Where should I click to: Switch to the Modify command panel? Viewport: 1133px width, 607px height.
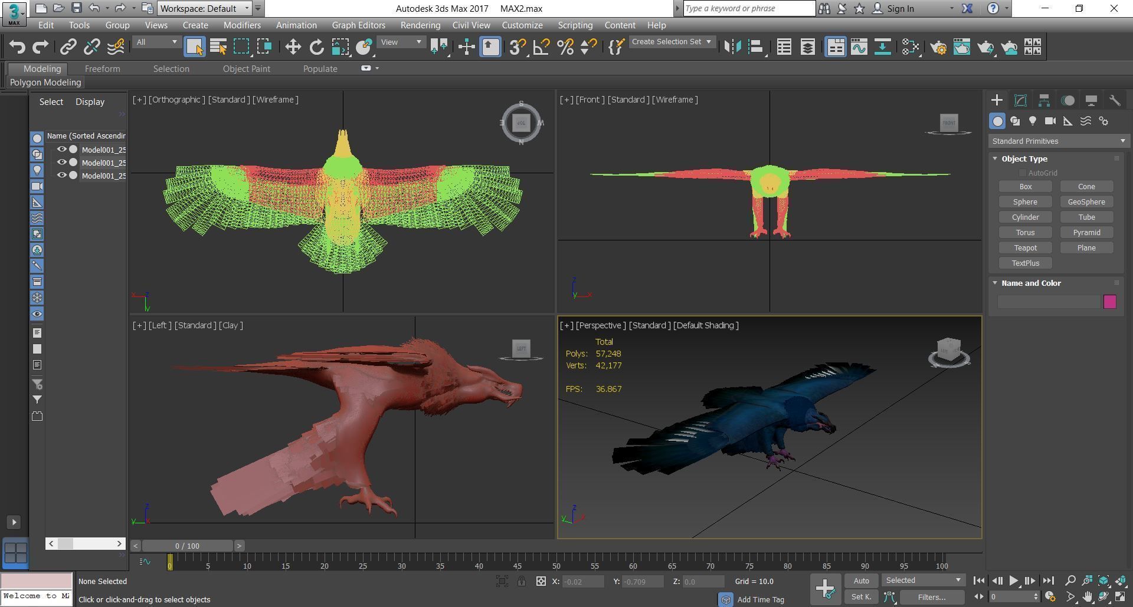pos(1020,100)
